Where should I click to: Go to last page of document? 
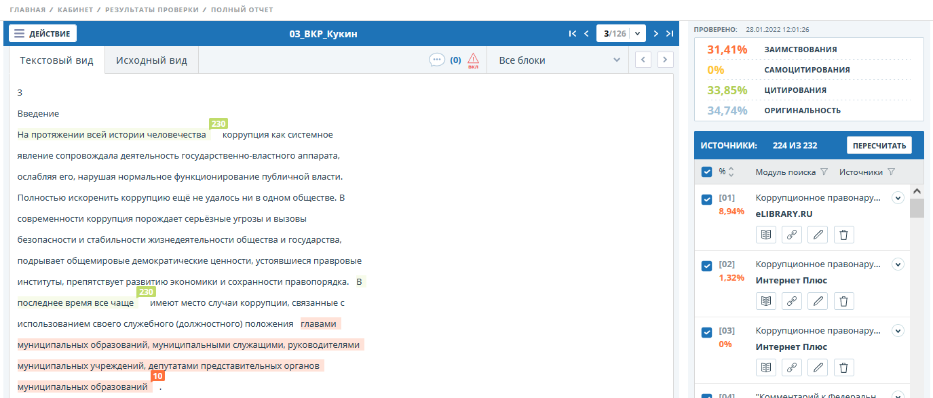pyautogui.click(x=670, y=34)
